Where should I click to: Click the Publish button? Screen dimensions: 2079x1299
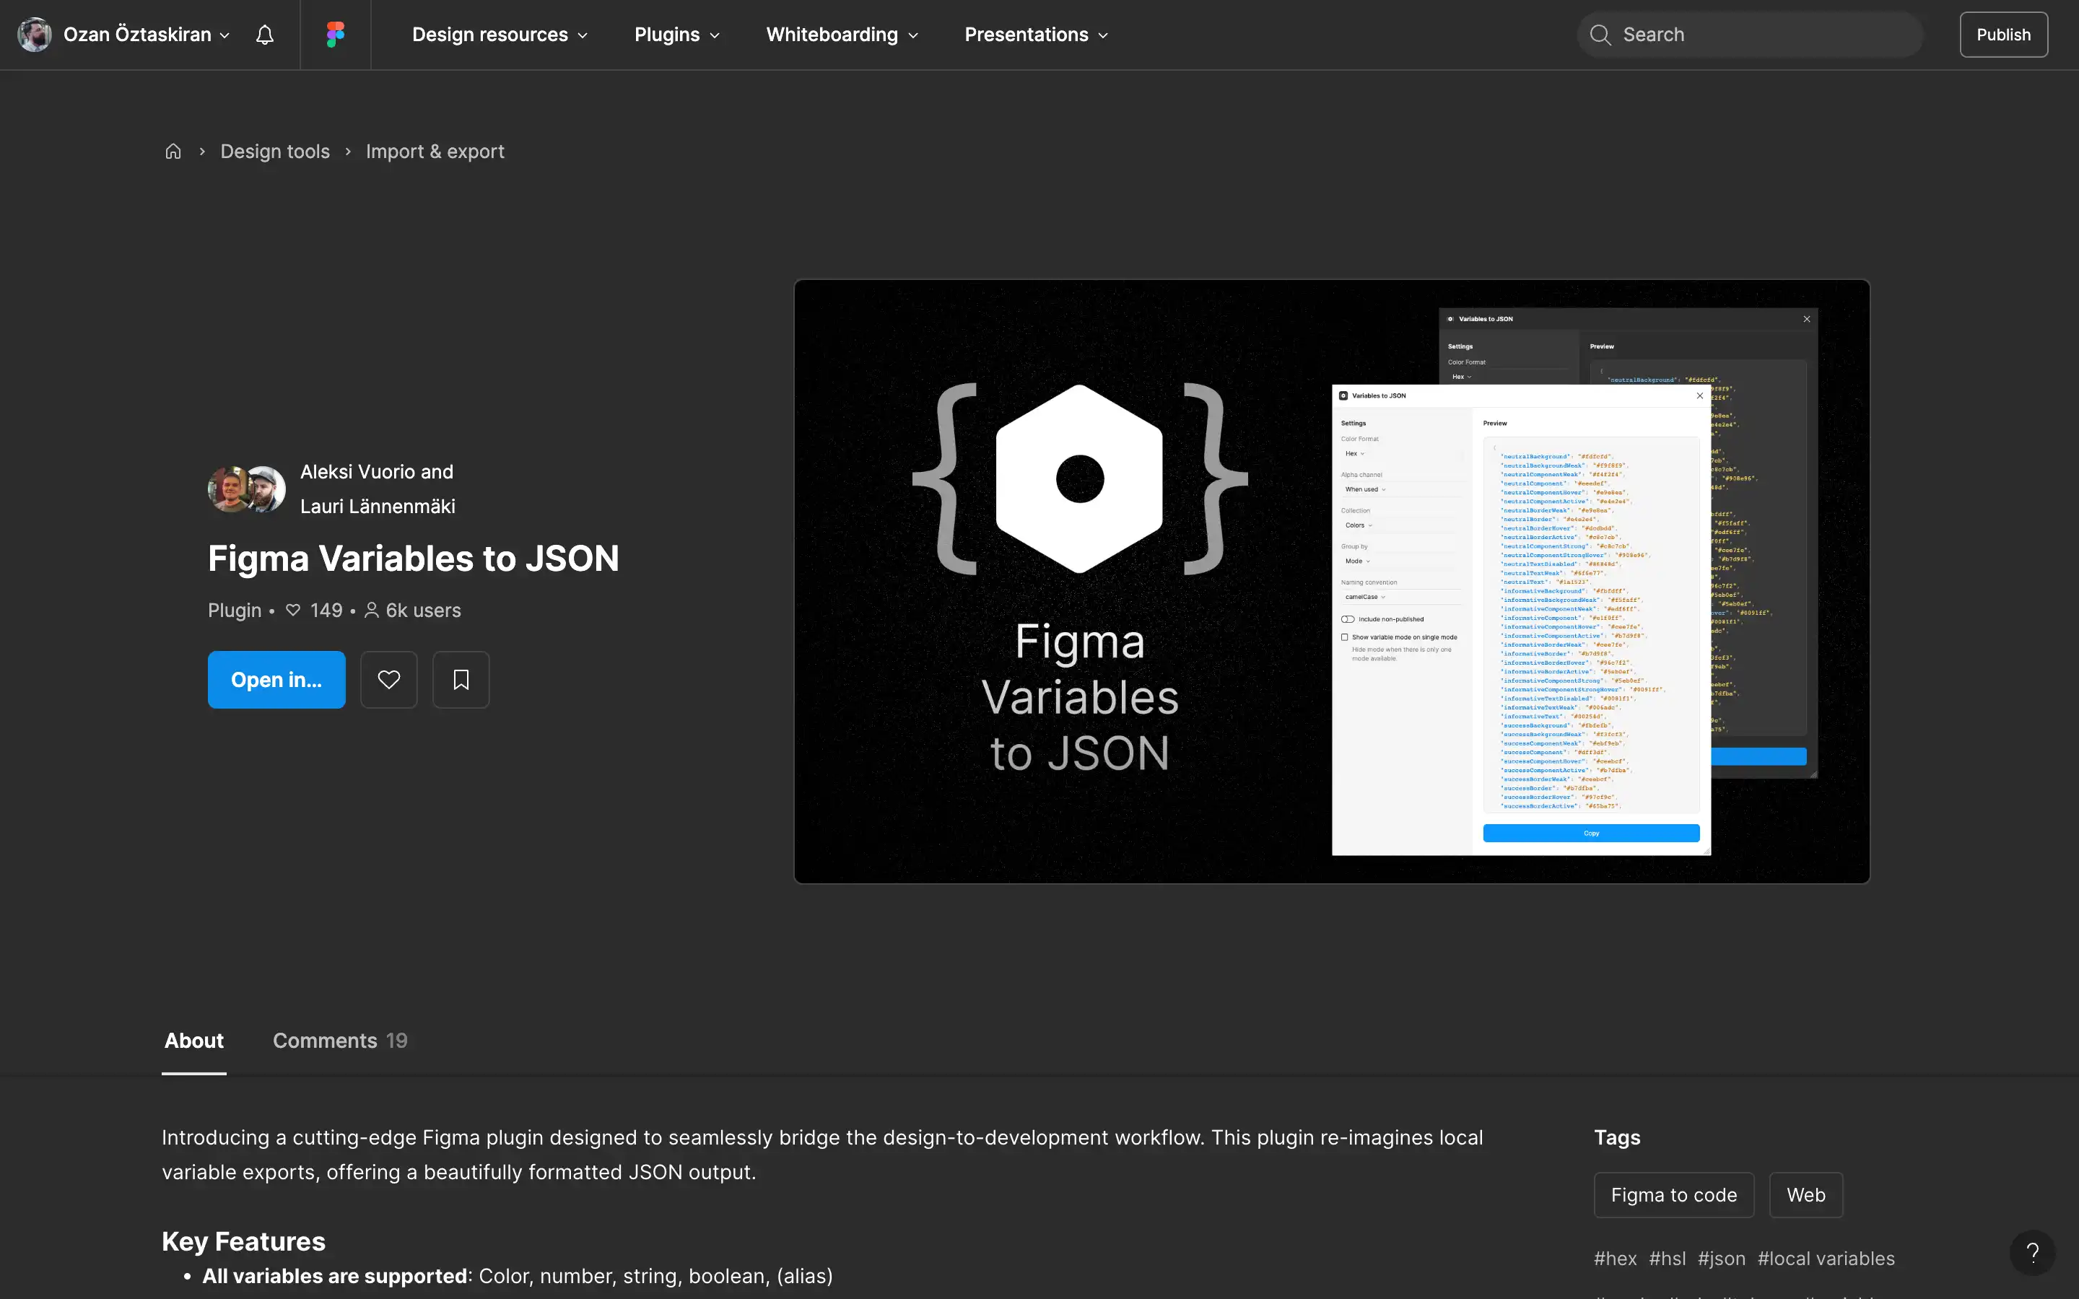2003,35
